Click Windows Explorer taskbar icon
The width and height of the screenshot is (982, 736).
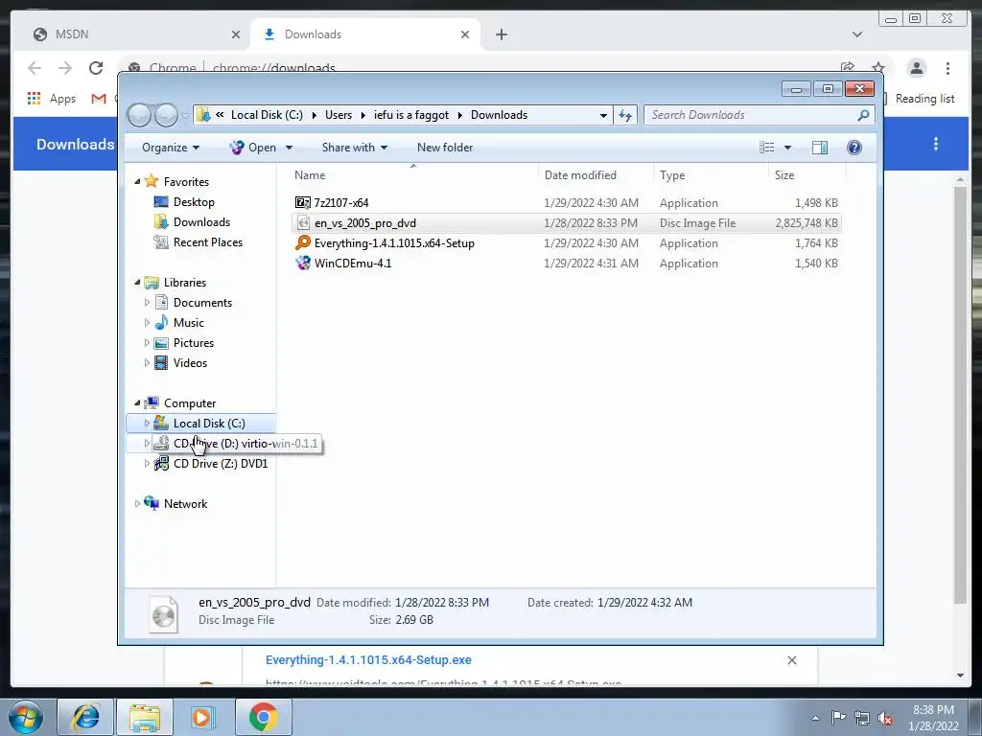[x=145, y=717]
